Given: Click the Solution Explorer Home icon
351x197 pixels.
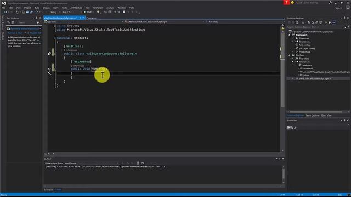Looking at the screenshot, I should (x=297, y=22).
